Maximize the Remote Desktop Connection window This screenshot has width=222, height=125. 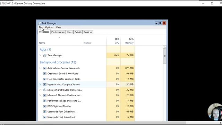(212, 3)
